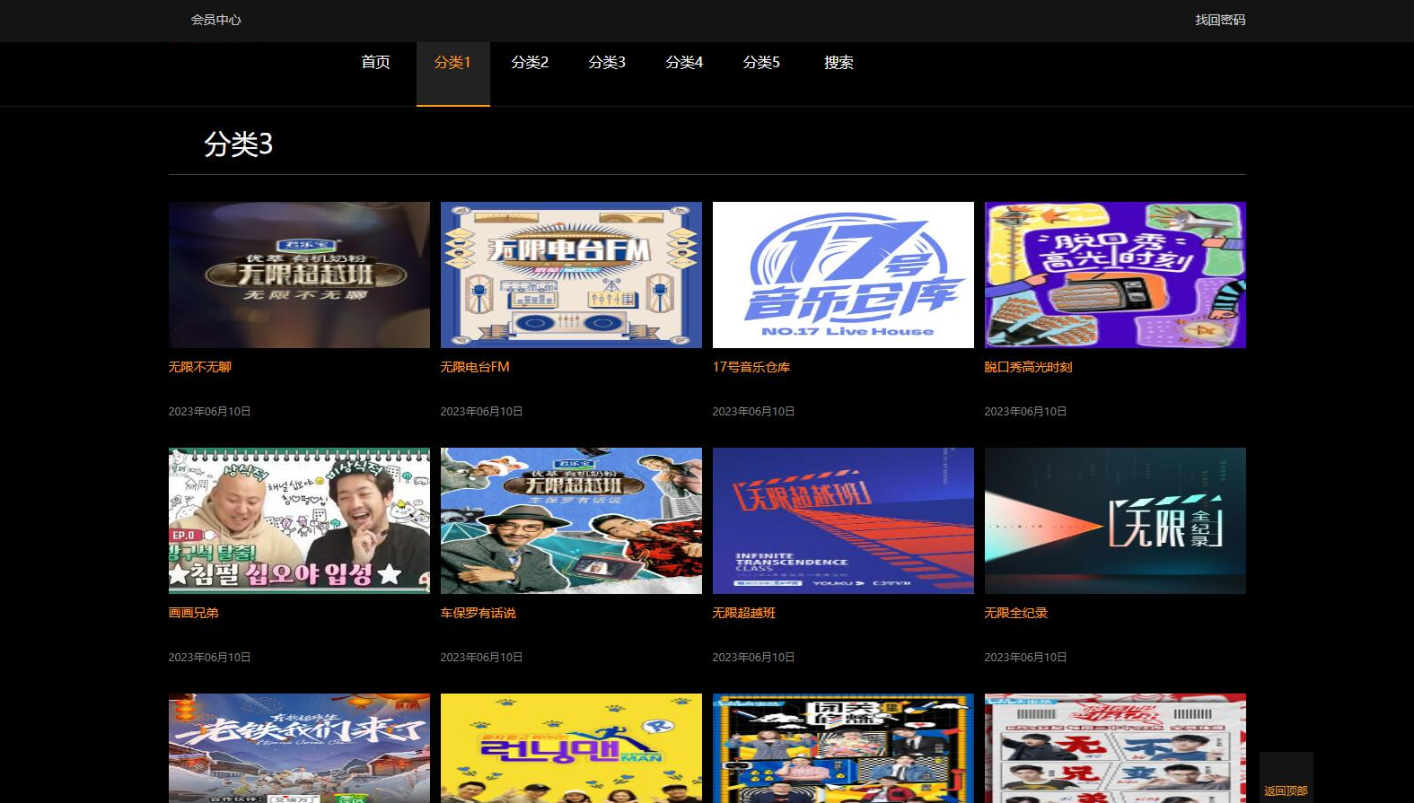Open the 无限不无聊 thumbnail image
The height and width of the screenshot is (803, 1414).
point(299,275)
